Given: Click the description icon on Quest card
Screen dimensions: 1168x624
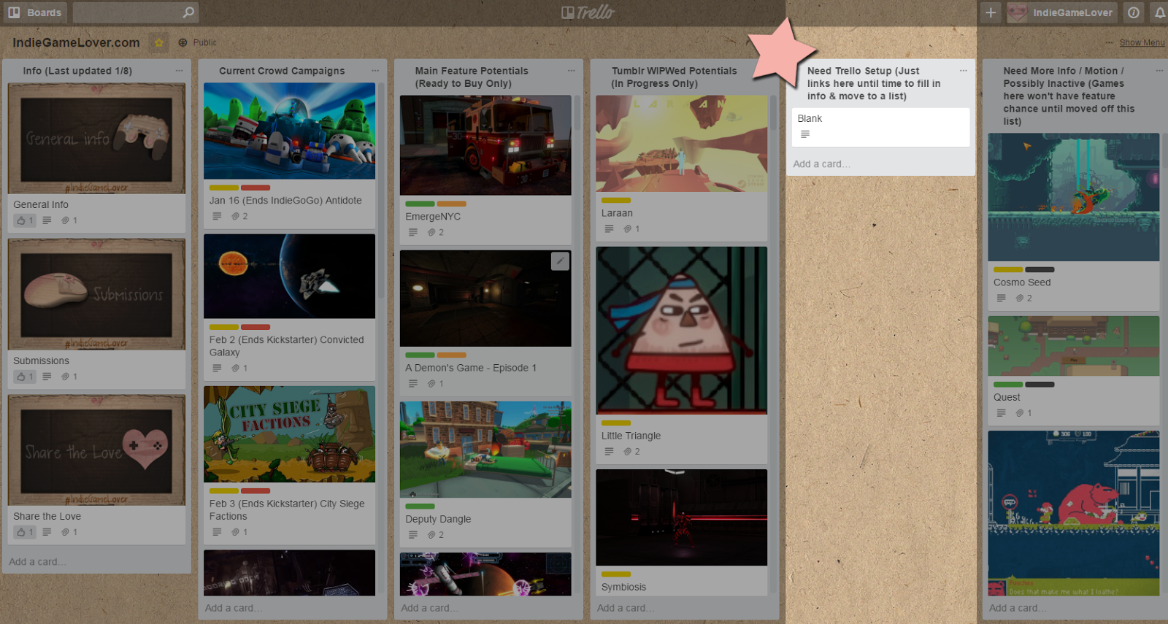Looking at the screenshot, I should click(1001, 413).
